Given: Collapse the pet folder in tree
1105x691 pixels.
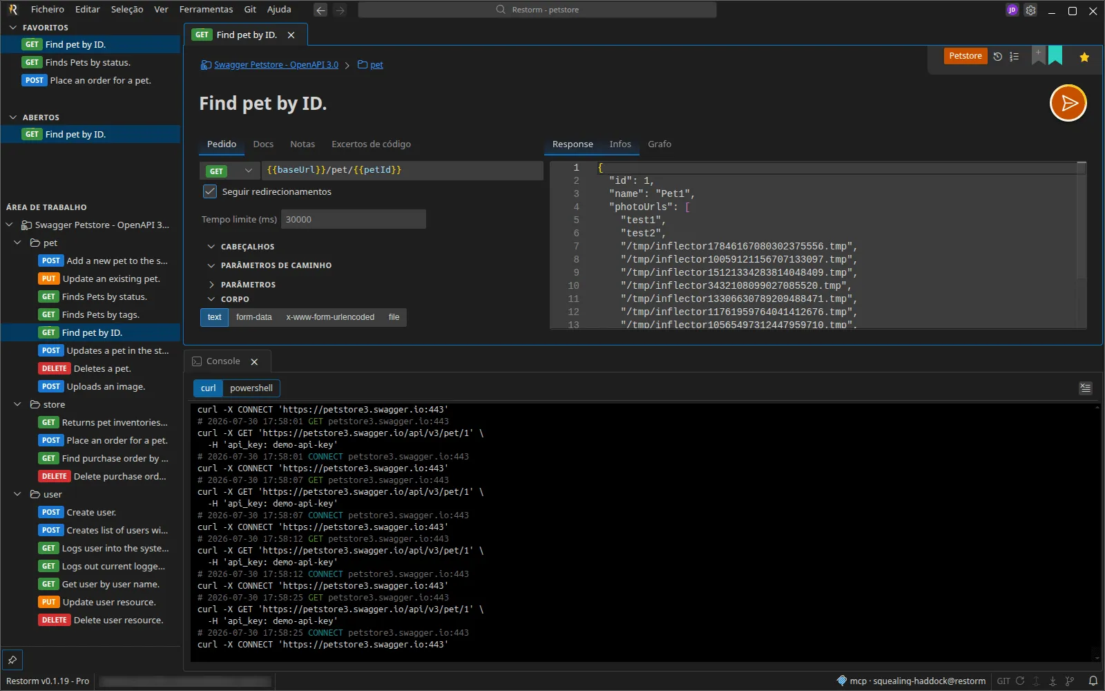Looking at the screenshot, I should click(x=17, y=243).
